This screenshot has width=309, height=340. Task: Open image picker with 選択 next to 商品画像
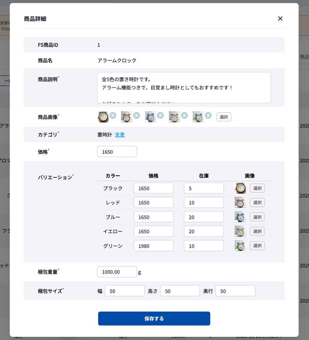[223, 117]
